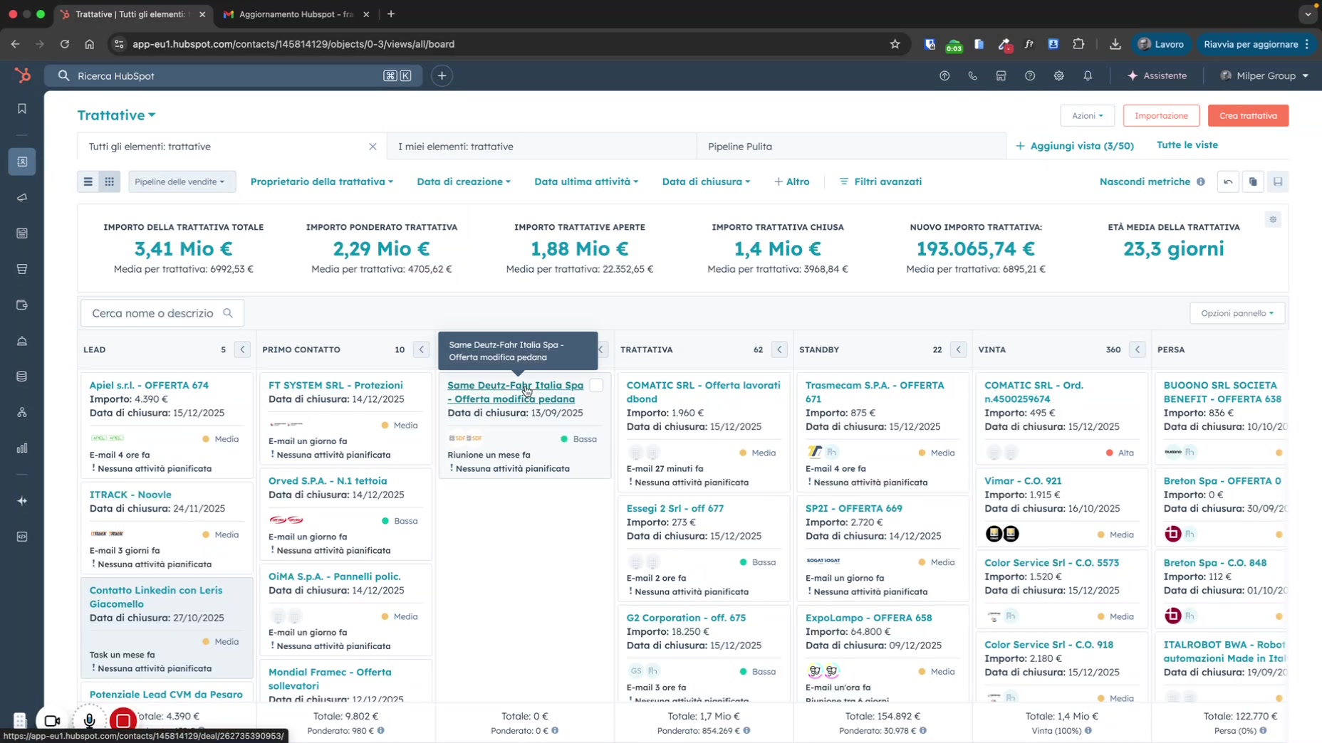Open the settings gear in top navigation
This screenshot has height=743, width=1322.
[1058, 75]
